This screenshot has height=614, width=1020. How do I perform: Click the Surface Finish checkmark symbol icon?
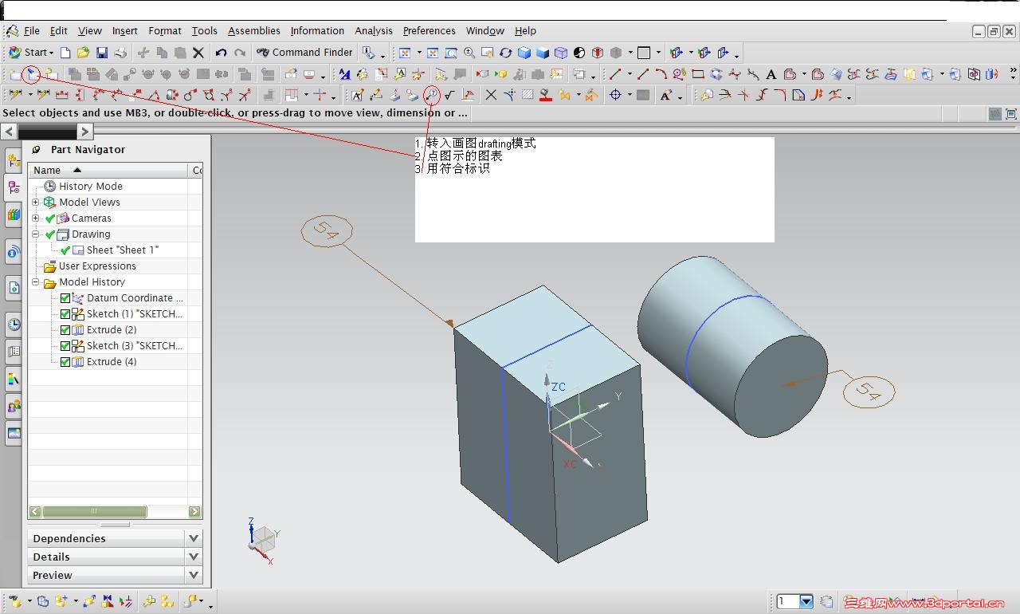click(x=449, y=96)
